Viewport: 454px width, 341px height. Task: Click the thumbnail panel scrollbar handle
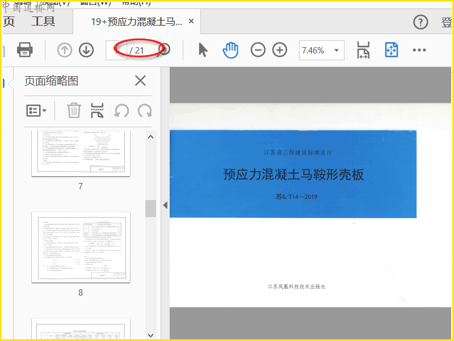click(x=150, y=209)
